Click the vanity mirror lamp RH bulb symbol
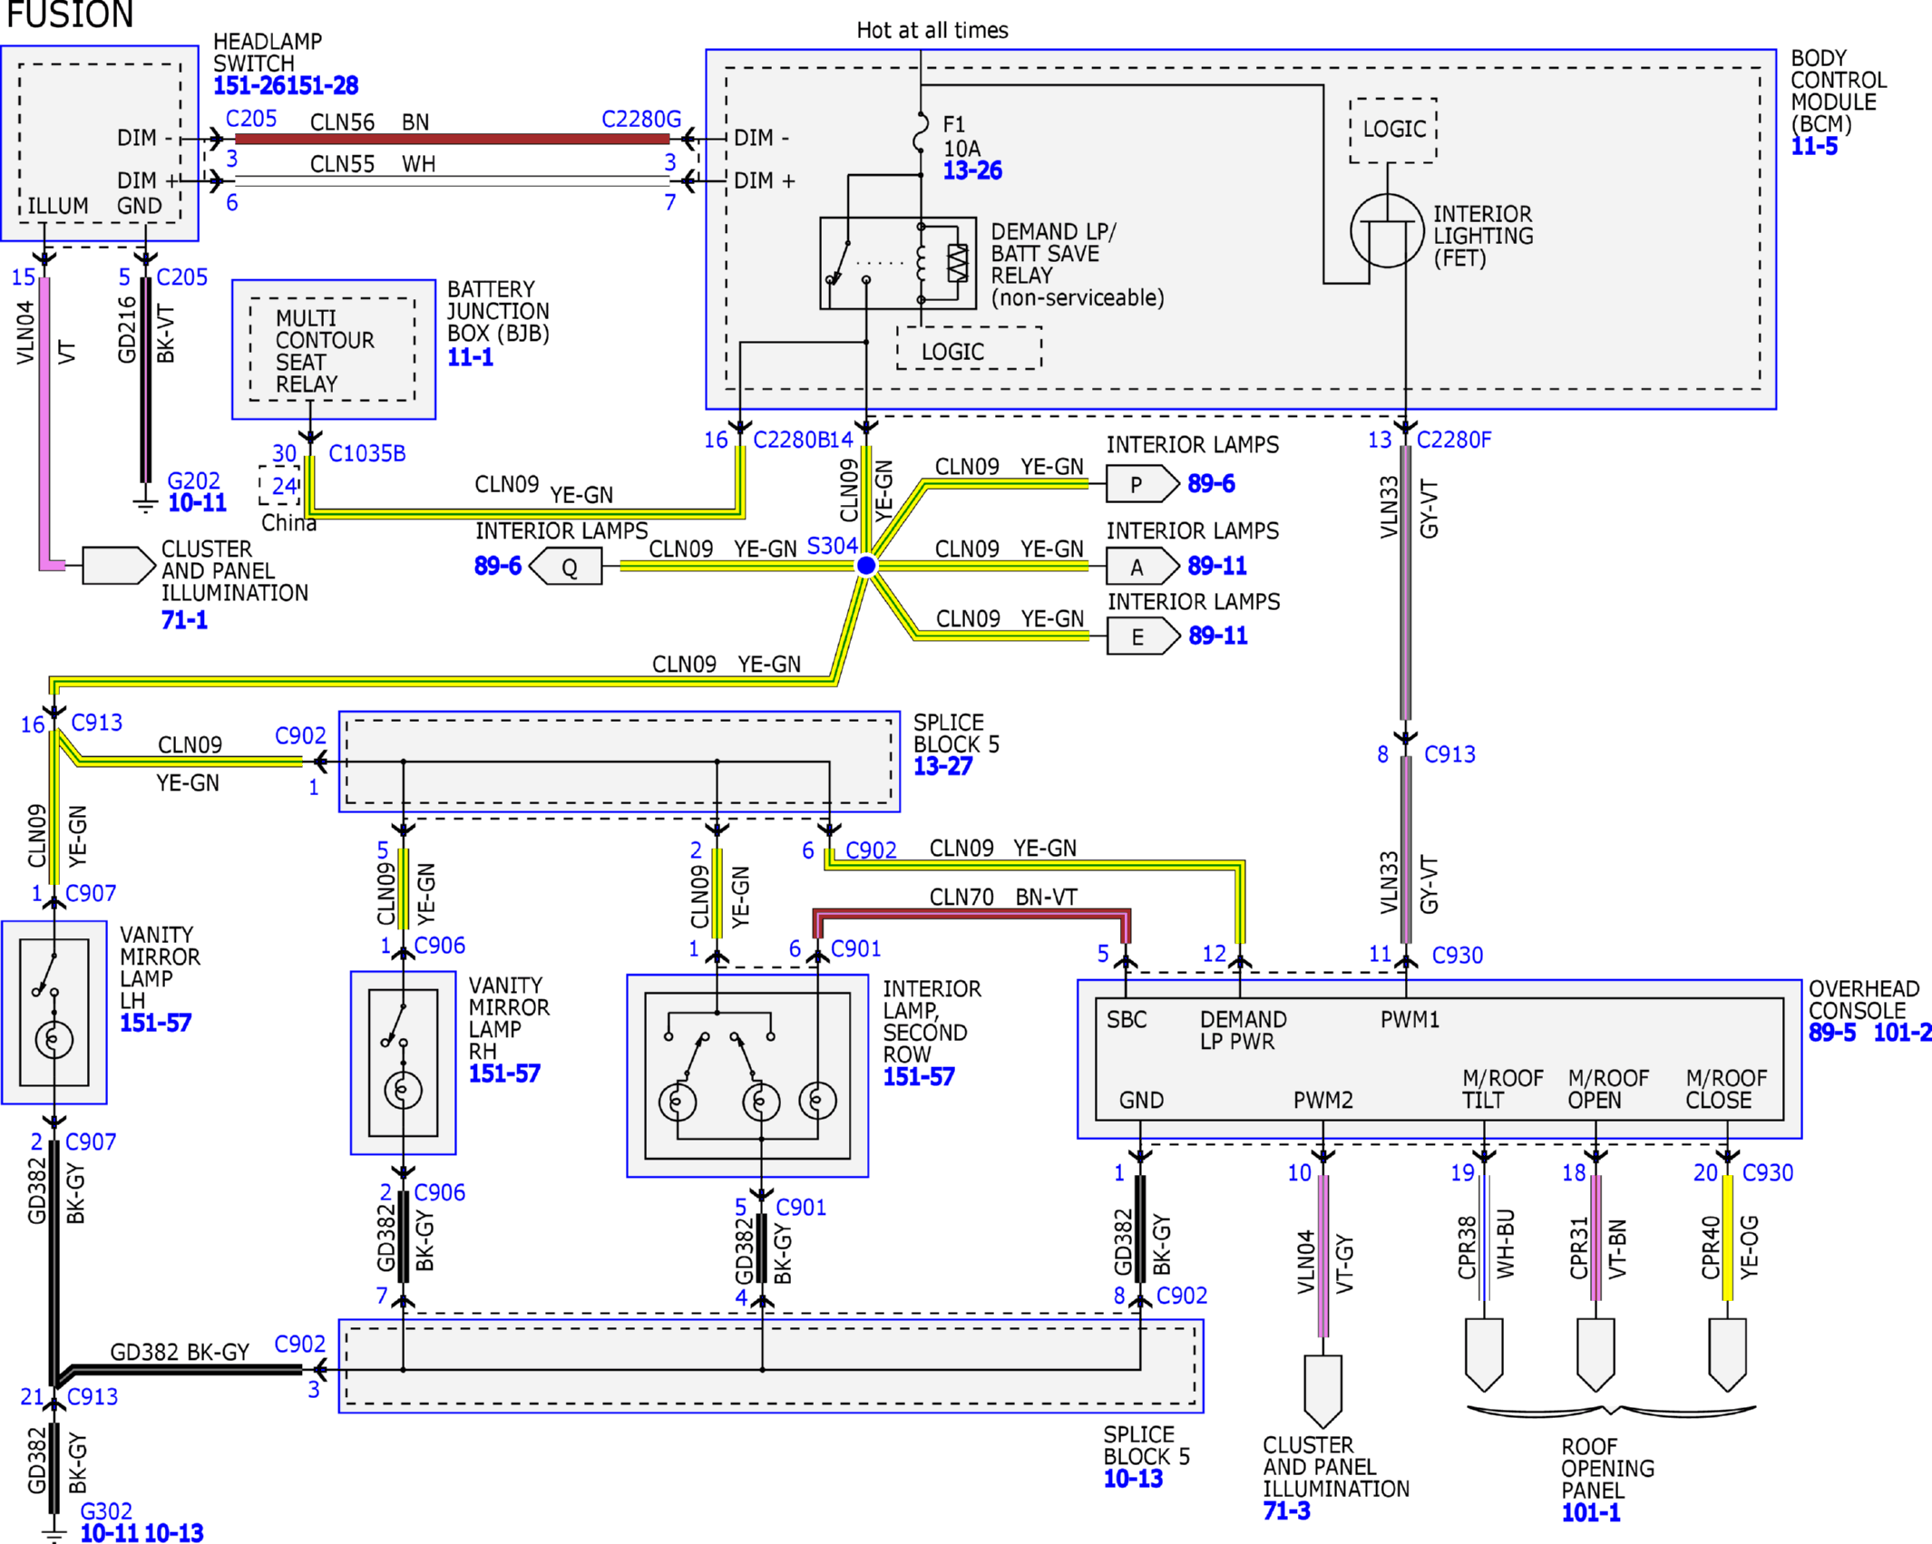 [x=403, y=1090]
